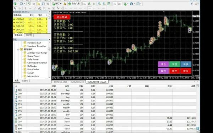
Task: Click the zoom in magnifier icon
Action: [x=99, y=4]
